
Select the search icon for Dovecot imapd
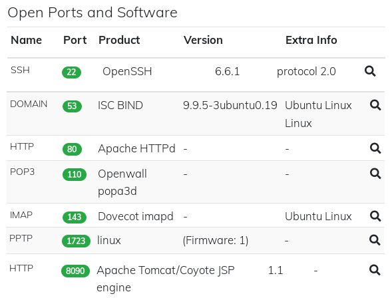click(375, 216)
